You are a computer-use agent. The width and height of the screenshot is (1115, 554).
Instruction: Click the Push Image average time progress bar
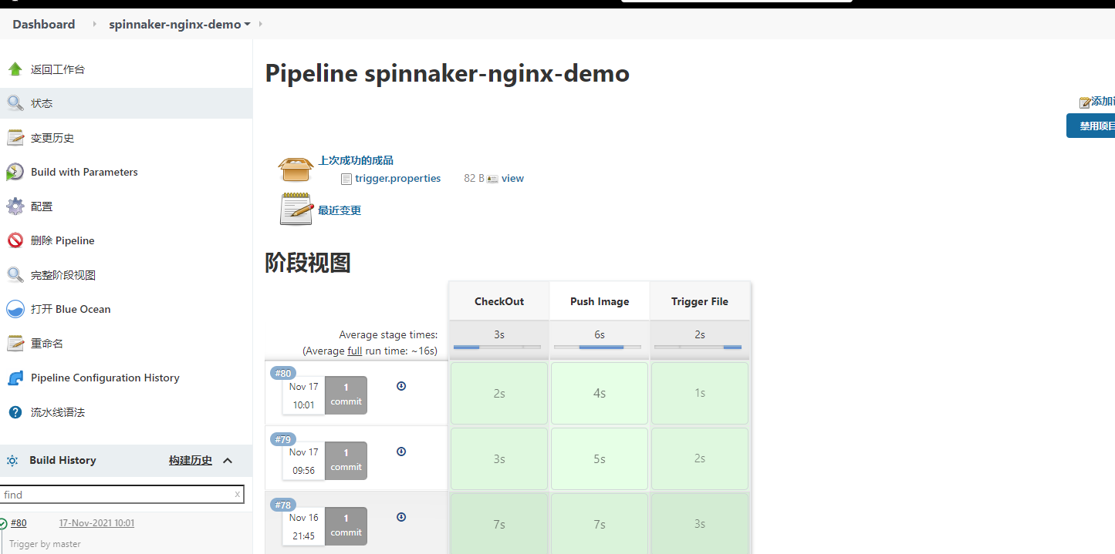tap(599, 348)
